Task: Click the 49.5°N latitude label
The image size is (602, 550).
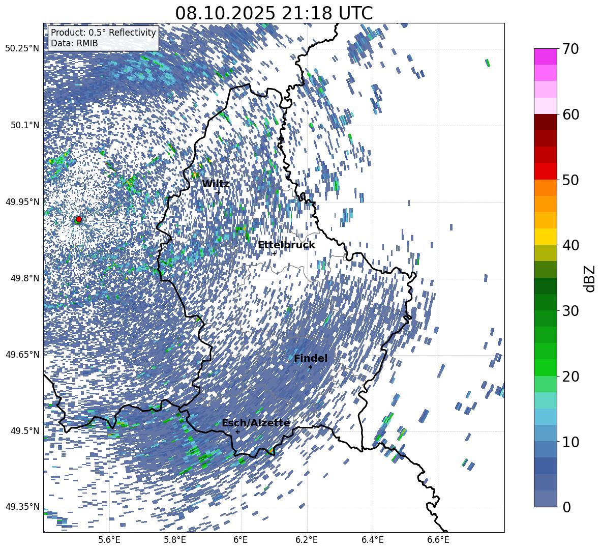Action: coord(24,430)
